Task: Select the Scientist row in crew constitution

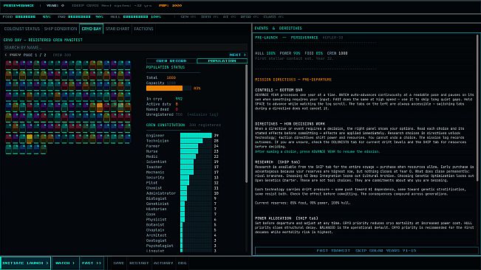Action: [182, 162]
